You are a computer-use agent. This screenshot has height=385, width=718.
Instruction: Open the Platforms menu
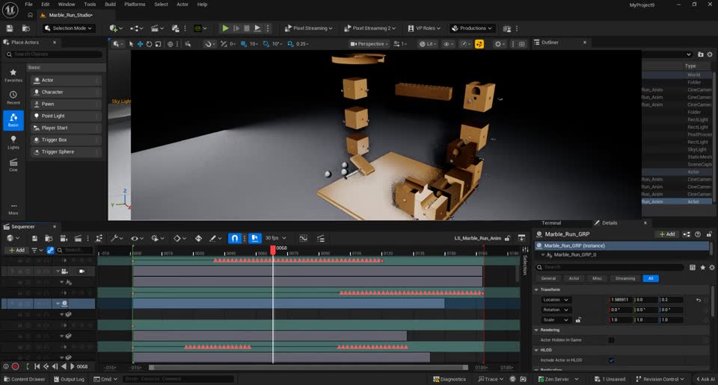pyautogui.click(x=135, y=4)
